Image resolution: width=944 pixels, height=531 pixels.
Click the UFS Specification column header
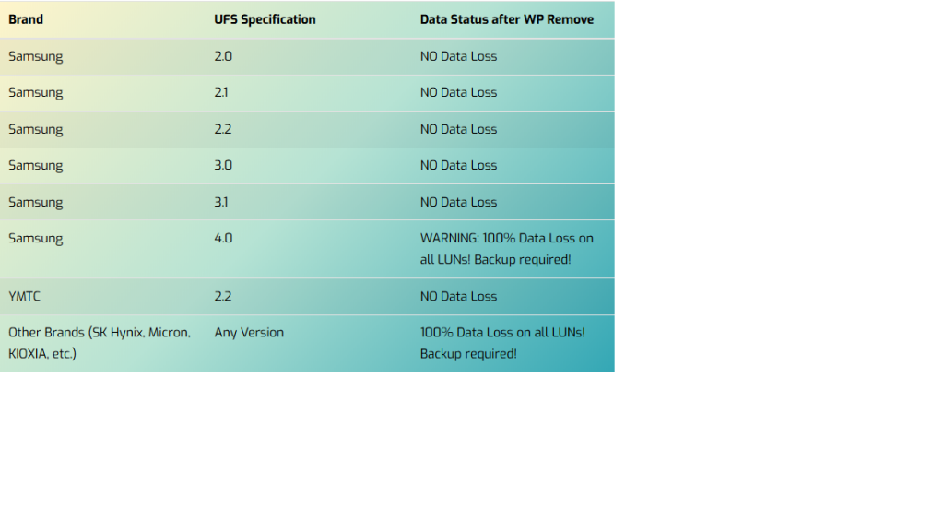pos(265,19)
